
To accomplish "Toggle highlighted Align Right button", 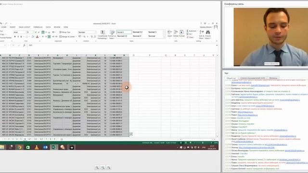I will point(49,37).
